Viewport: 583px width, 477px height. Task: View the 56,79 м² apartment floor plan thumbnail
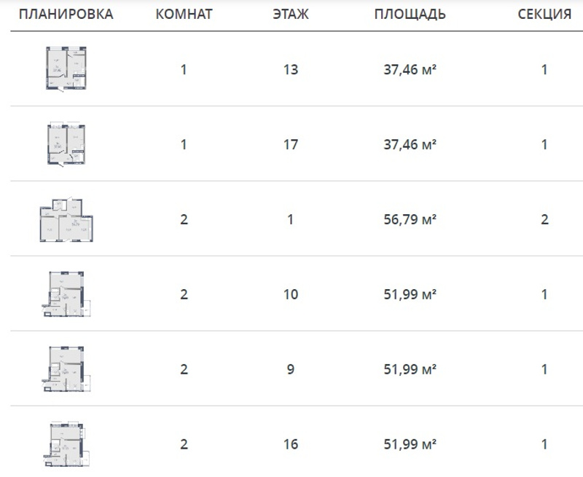[66, 219]
